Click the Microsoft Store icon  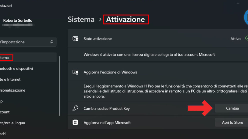click(75, 122)
